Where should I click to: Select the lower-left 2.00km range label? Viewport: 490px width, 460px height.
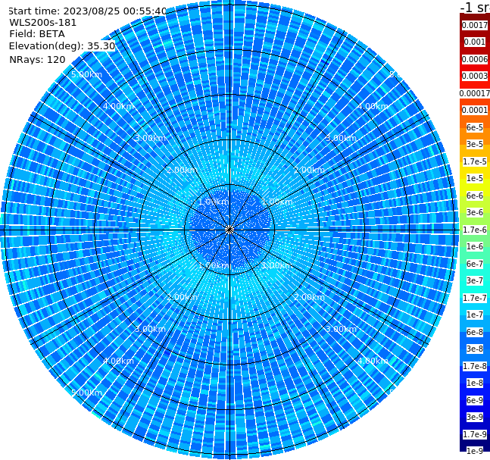click(183, 297)
